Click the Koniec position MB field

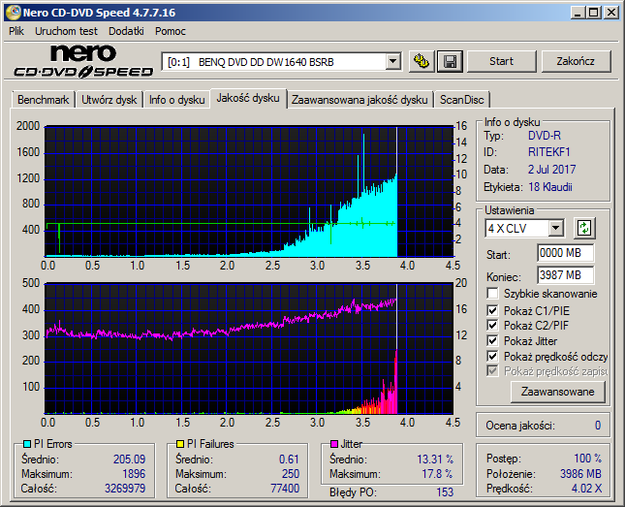565,275
